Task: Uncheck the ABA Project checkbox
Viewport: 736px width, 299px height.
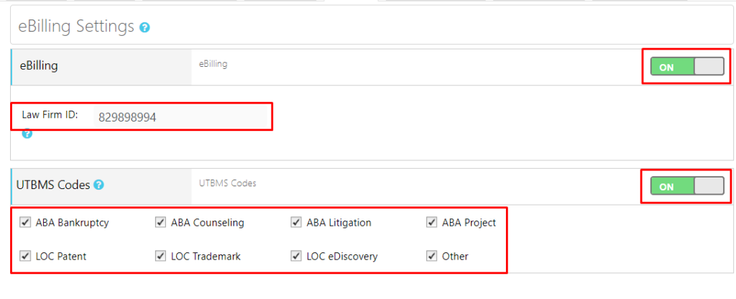Action: pos(431,222)
